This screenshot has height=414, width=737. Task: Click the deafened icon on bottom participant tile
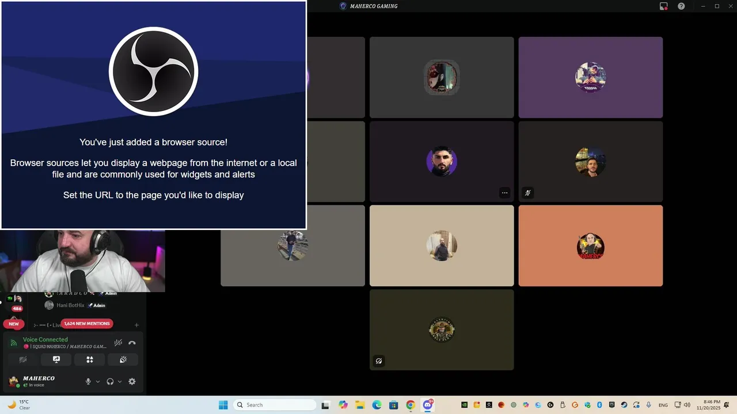(379, 361)
